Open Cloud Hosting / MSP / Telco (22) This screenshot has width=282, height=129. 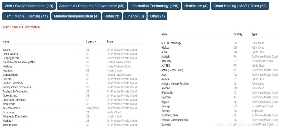[240, 6]
